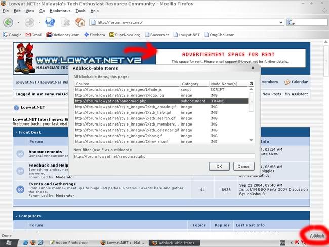Sort list by Source column header
The height and width of the screenshot is (247, 329).
pos(127,84)
